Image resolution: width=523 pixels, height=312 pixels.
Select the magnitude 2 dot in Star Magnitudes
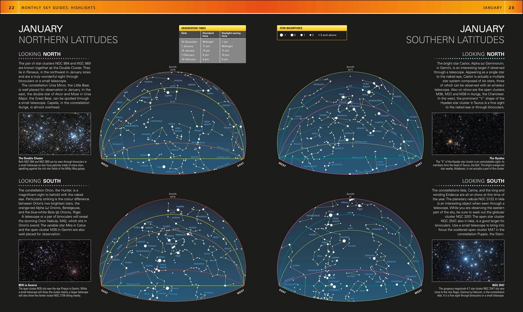(x=310, y=35)
